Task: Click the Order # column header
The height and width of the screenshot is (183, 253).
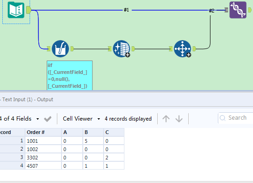Action: (x=43, y=132)
